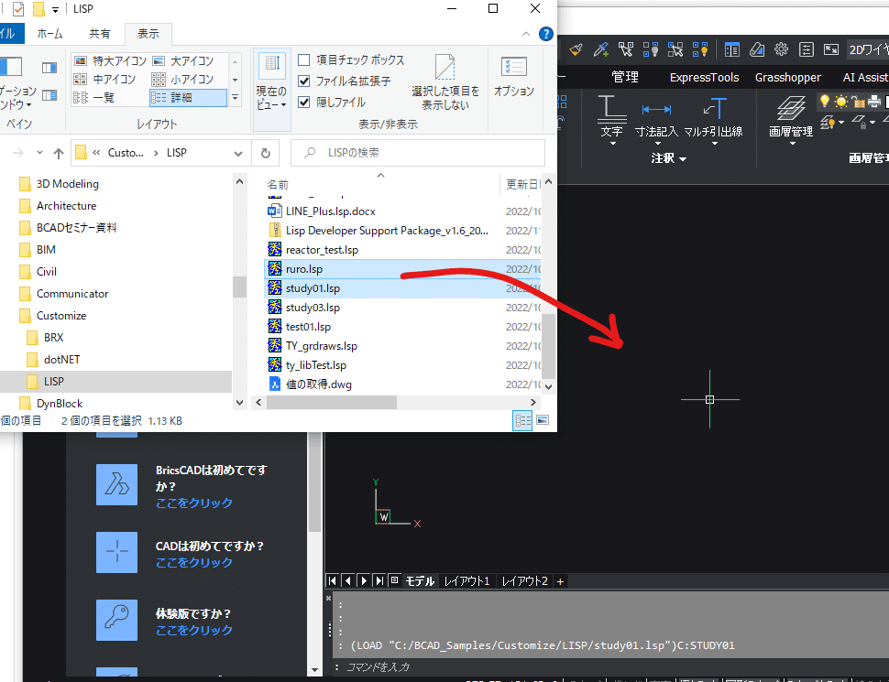Viewport: 889px width, 682px height.
Task: Click the file list vertical scrollbar thumb
Action: point(548,347)
